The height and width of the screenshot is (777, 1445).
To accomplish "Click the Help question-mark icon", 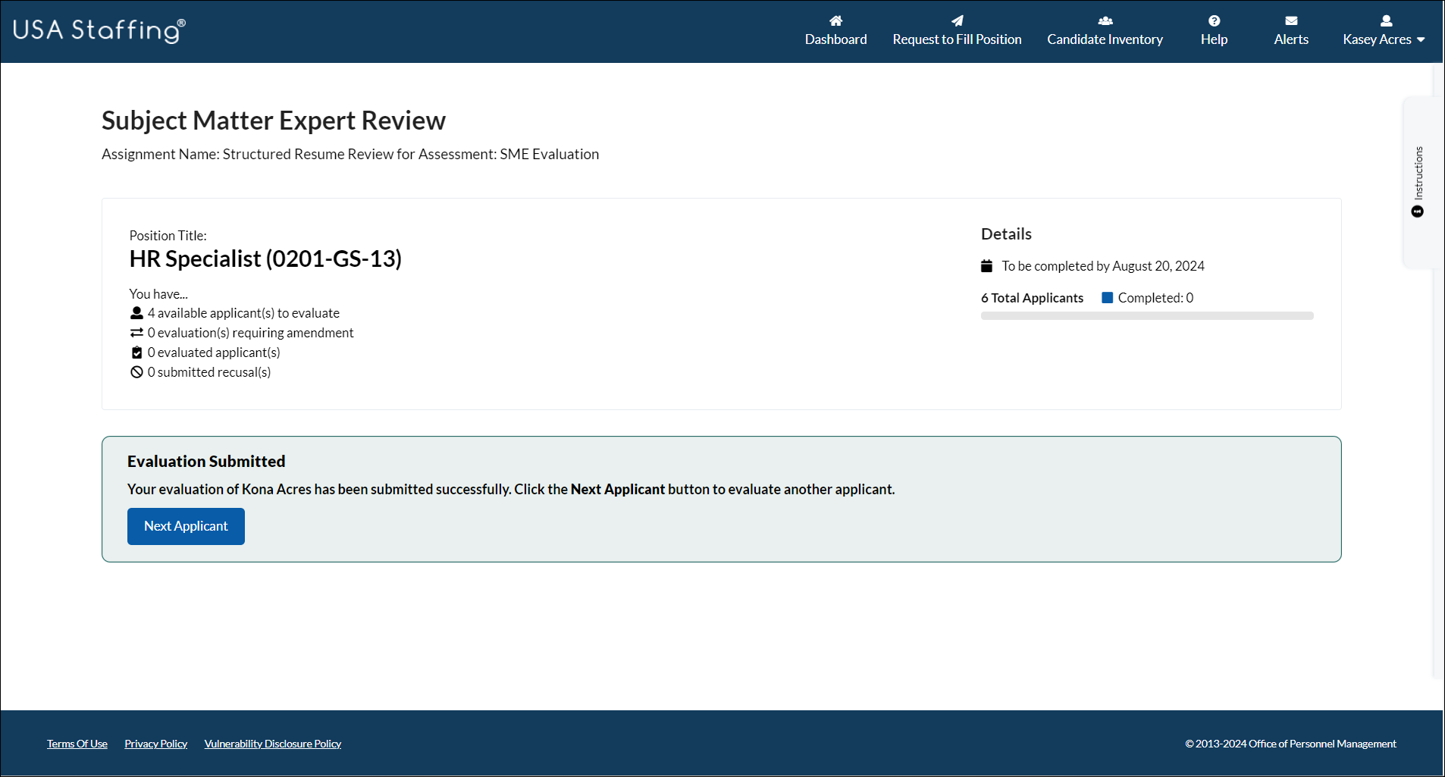I will pyautogui.click(x=1213, y=20).
